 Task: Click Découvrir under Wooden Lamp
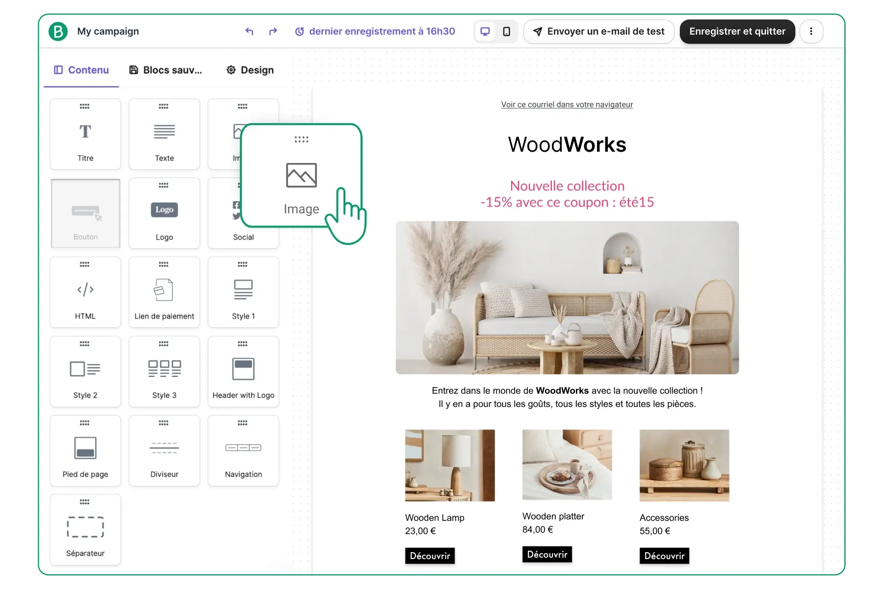pos(430,556)
